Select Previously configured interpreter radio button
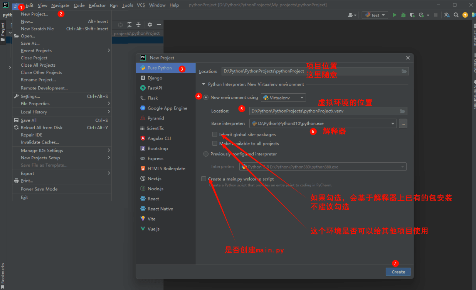Screen dimensions: 476x290 pos(206,154)
